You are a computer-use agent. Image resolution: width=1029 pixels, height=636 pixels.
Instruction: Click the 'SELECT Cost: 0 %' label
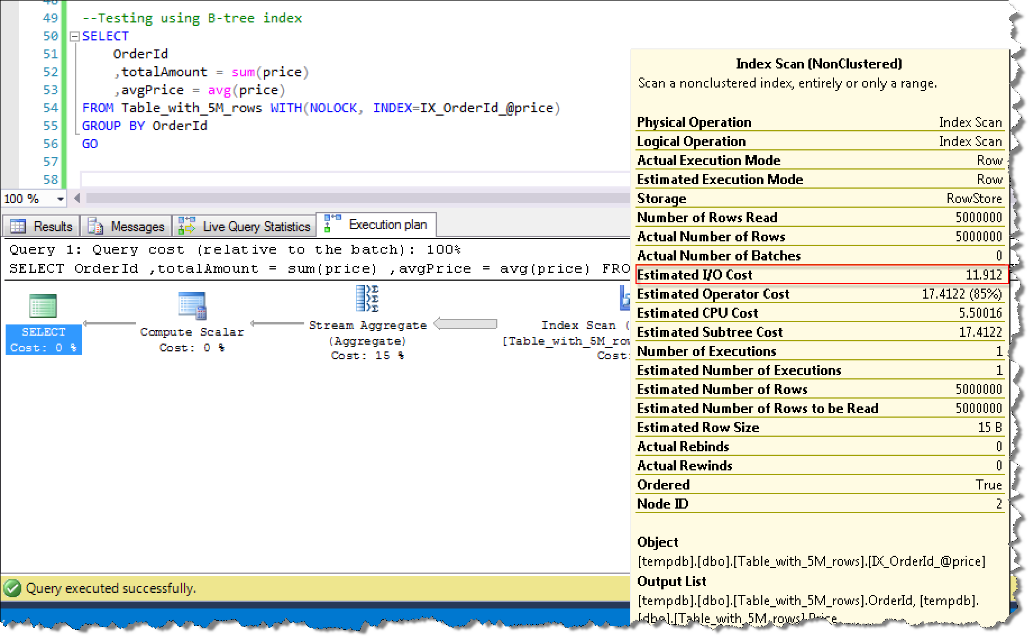[x=44, y=340]
